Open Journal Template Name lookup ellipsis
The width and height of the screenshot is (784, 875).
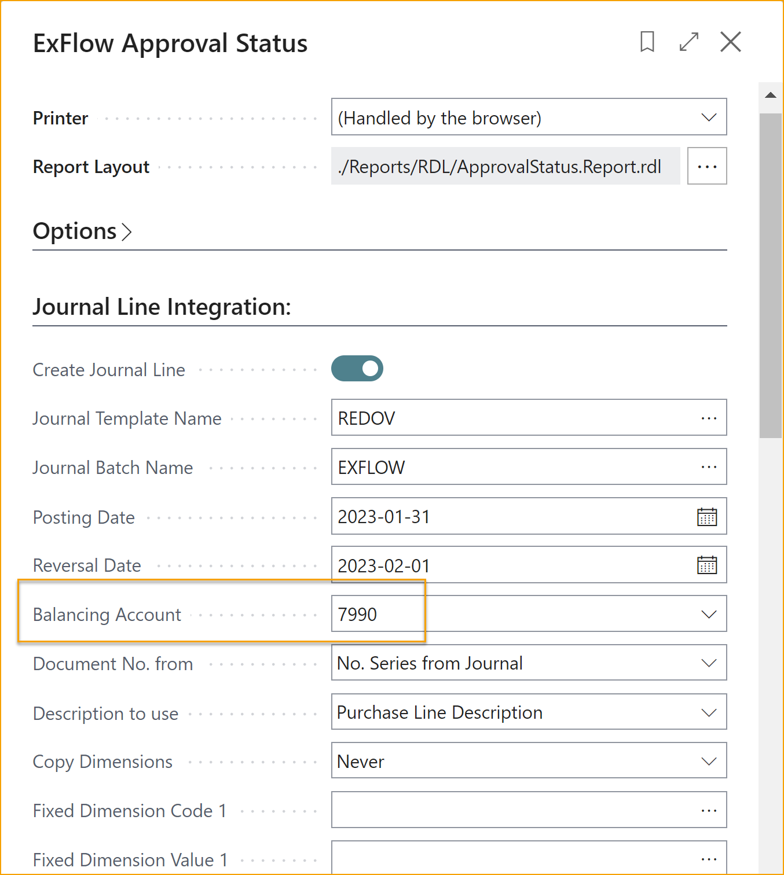[708, 418]
